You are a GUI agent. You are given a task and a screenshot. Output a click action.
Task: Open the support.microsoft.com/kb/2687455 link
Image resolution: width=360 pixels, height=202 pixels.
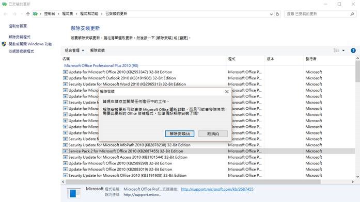click(x=217, y=189)
